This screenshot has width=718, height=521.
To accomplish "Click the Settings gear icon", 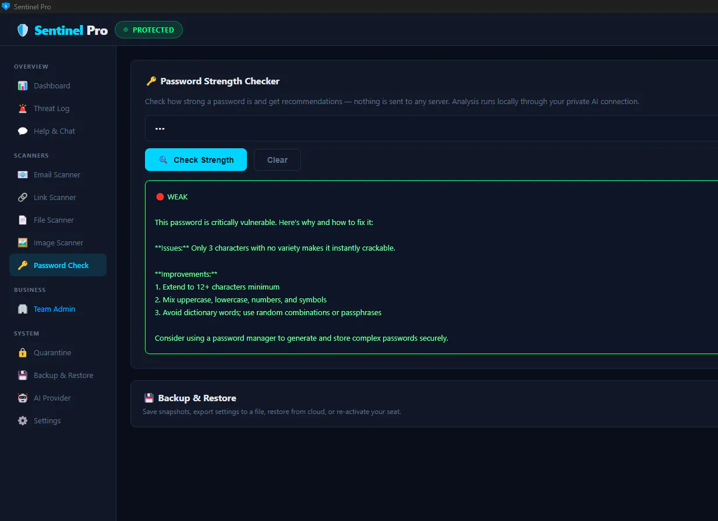I will click(23, 421).
